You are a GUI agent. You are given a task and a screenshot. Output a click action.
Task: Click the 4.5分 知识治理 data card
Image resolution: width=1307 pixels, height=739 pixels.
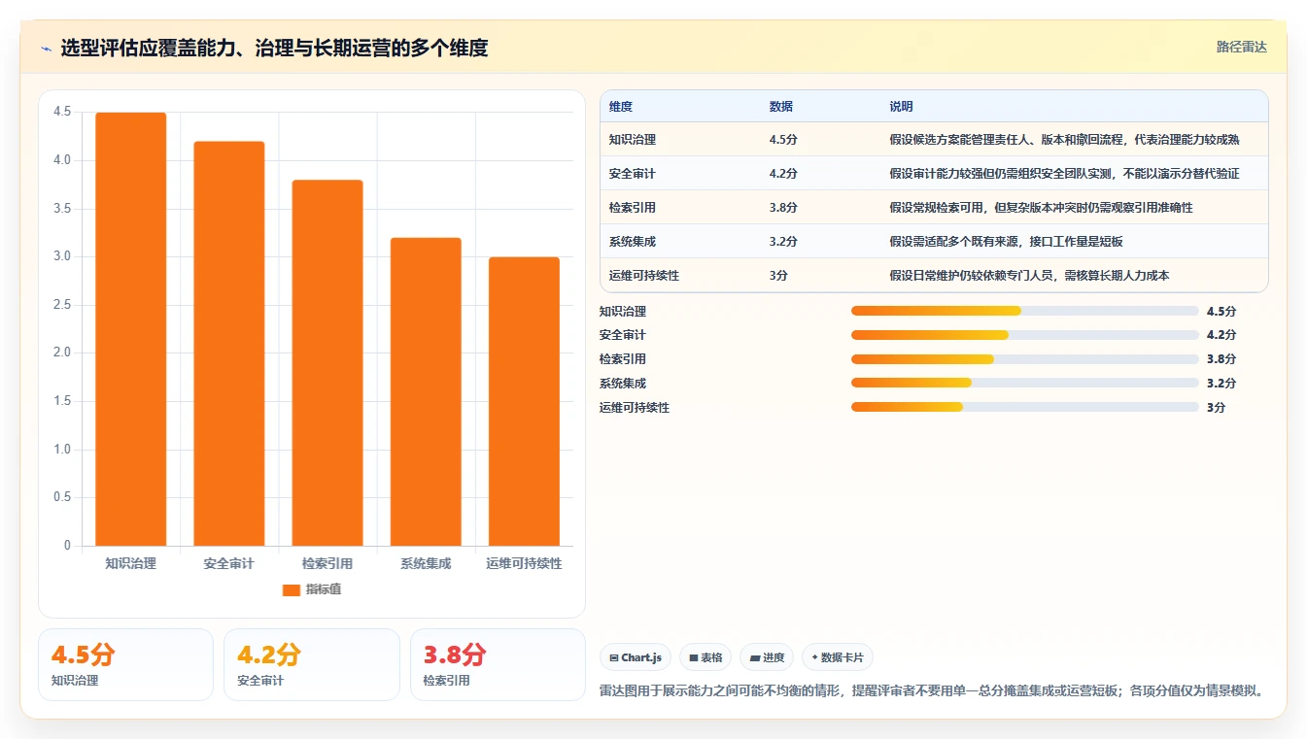[x=125, y=664]
